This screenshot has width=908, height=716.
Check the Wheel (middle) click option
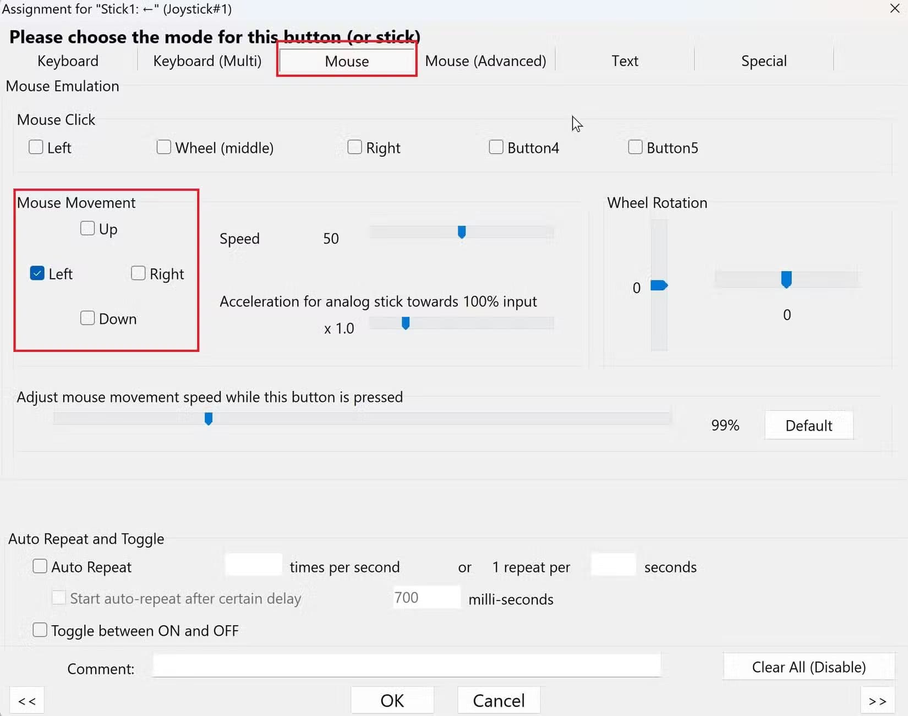pyautogui.click(x=163, y=147)
